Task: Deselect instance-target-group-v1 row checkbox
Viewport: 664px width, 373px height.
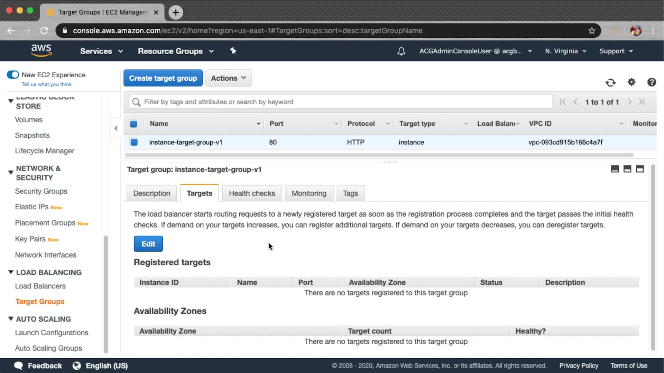Action: coord(134,142)
